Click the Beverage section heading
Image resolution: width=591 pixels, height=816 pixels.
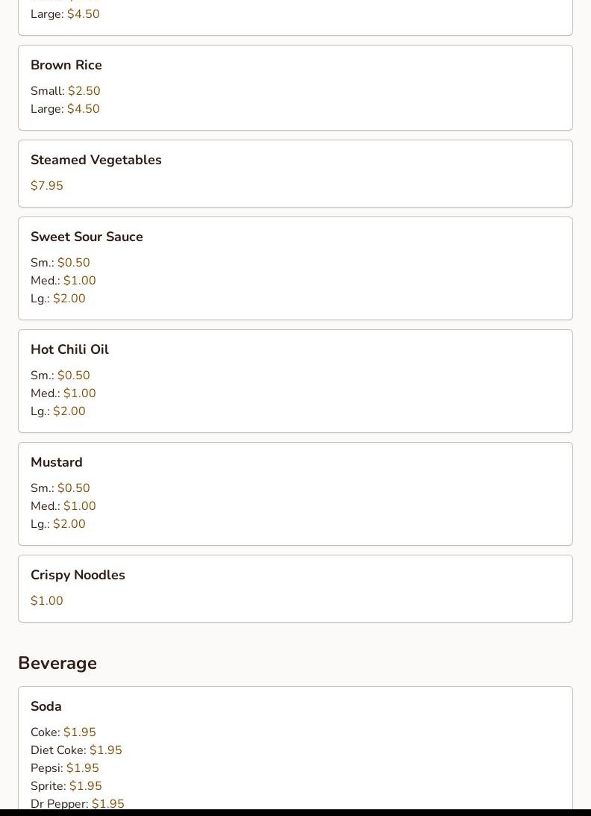tap(57, 663)
